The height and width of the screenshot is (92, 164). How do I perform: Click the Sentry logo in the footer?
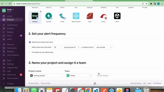(95, 83)
